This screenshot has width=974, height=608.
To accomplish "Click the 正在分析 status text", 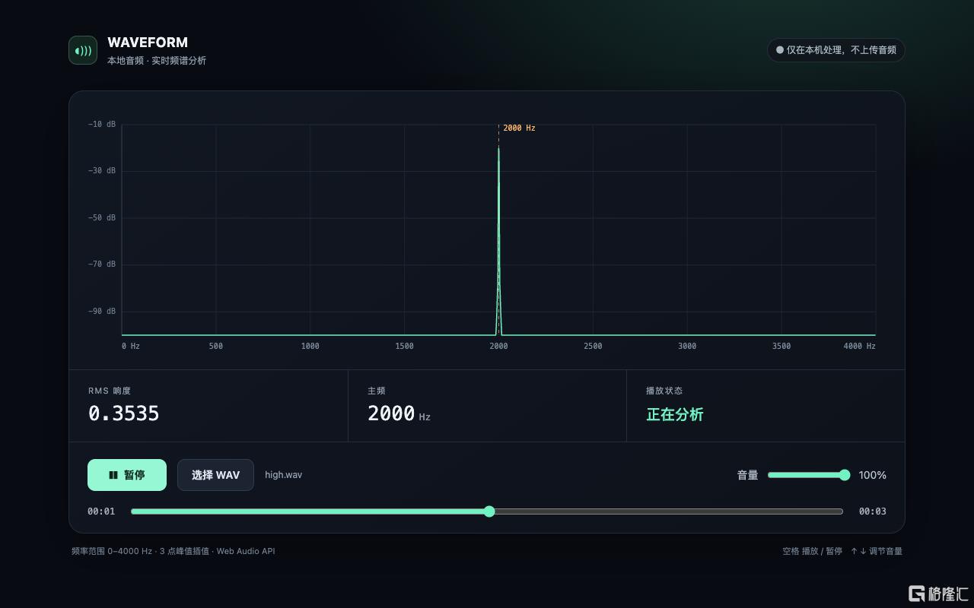I will point(675,414).
